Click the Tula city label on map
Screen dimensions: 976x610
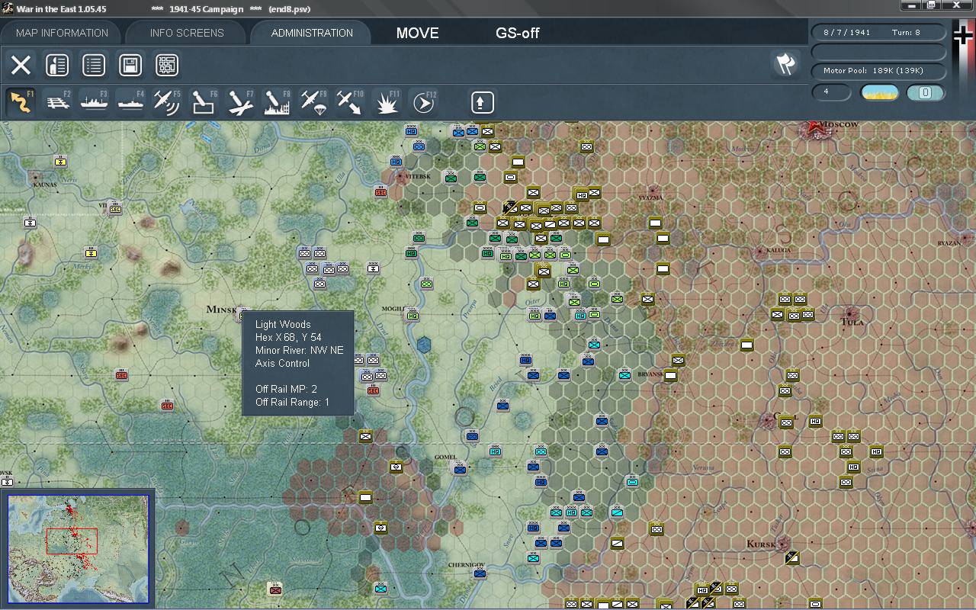coord(852,323)
